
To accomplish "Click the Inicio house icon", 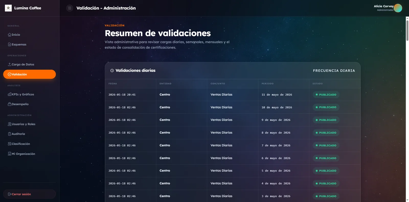I will [9, 35].
